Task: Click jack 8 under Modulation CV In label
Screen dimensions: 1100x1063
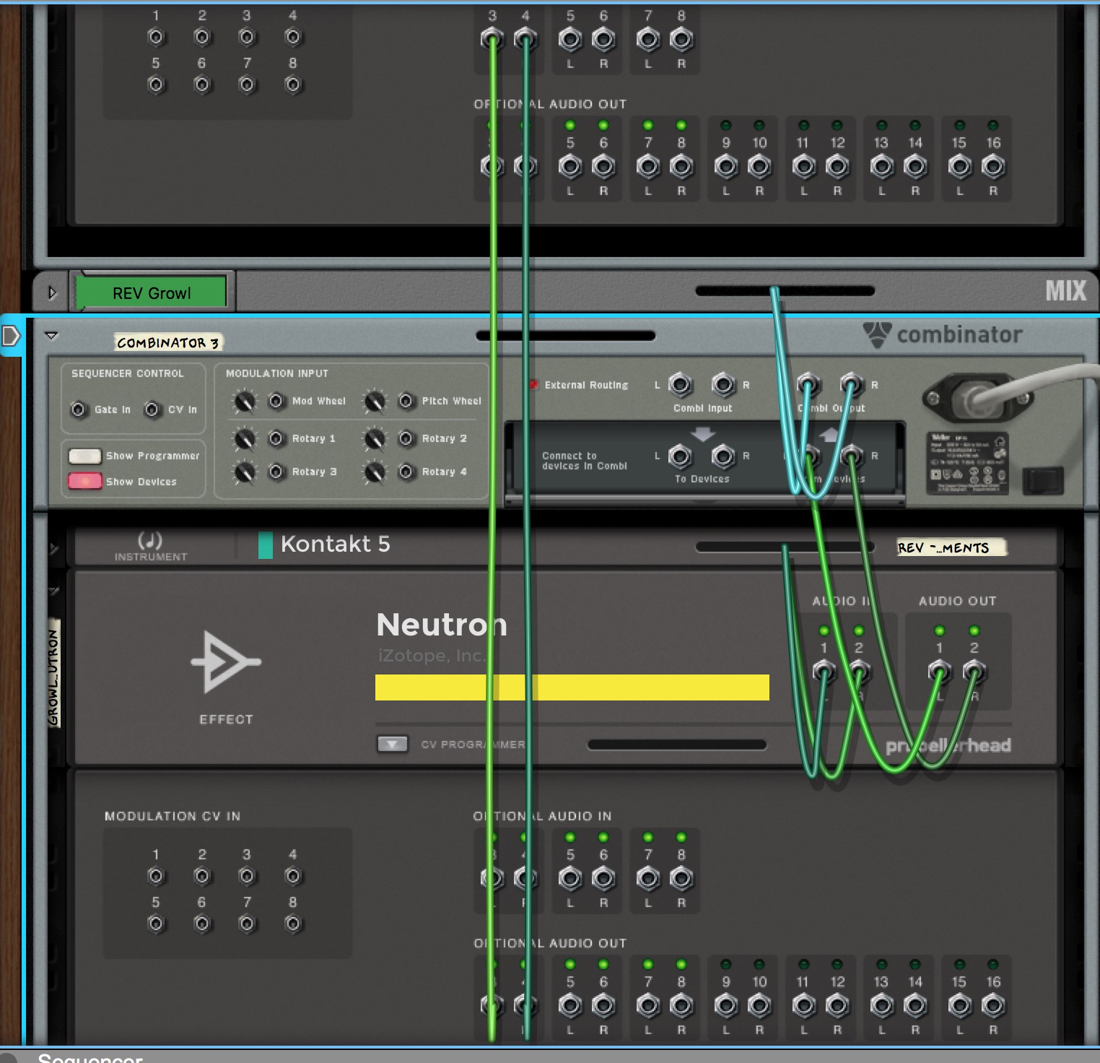Action: click(292, 924)
